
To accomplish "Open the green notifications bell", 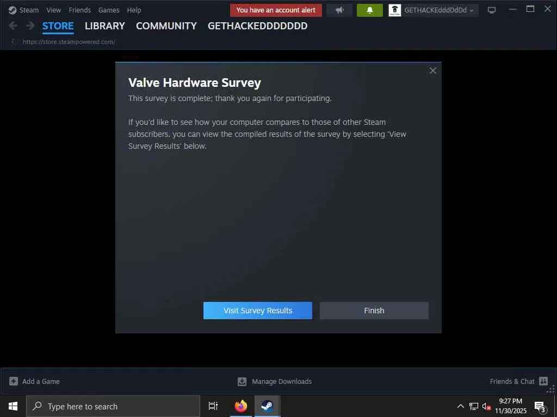I will click(369, 10).
